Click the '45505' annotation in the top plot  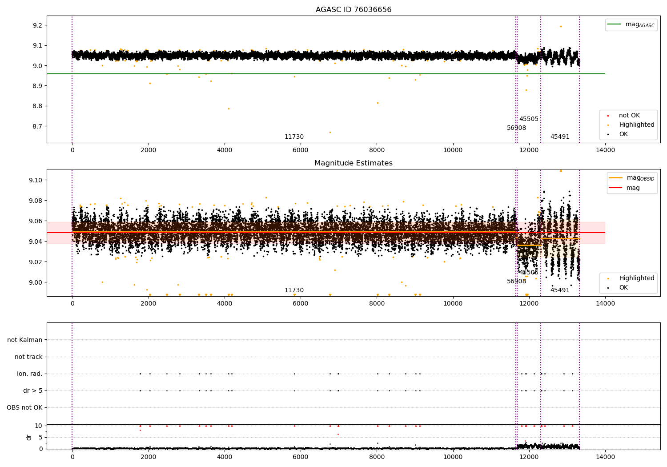pos(529,119)
